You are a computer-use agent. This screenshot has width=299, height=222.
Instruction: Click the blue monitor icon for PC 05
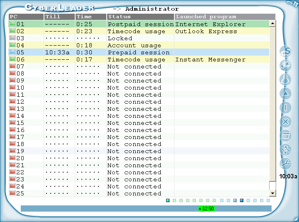(12, 52)
